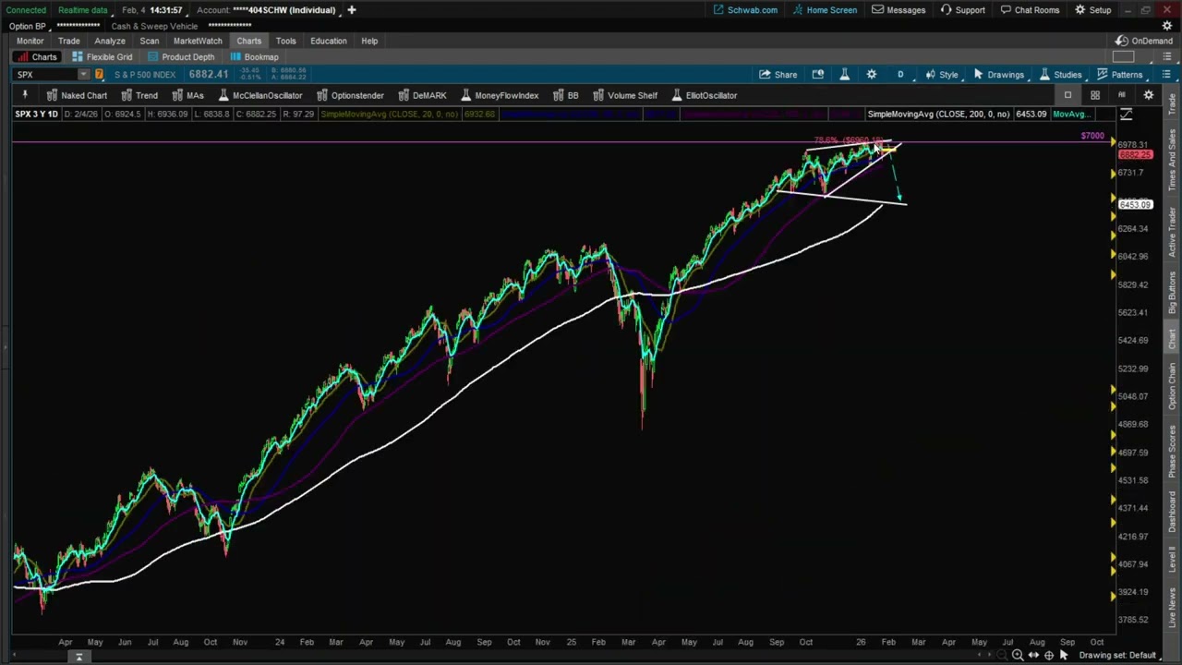Click the account bar settings gear
This screenshot has height=665, width=1182.
point(1167,26)
